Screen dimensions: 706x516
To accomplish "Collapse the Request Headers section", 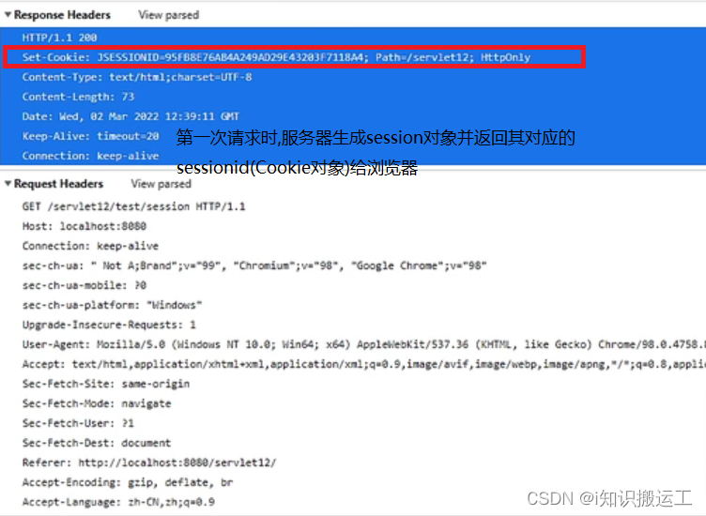I will pos(8,184).
